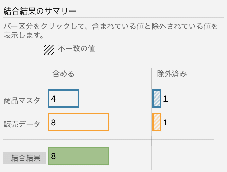Click the 不一致の値 legend text
227x172 pixels.
coord(76,49)
